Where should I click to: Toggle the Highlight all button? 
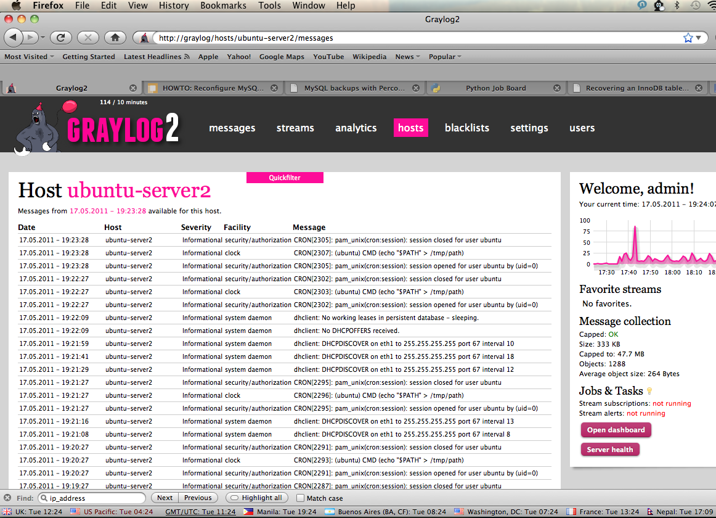(257, 498)
